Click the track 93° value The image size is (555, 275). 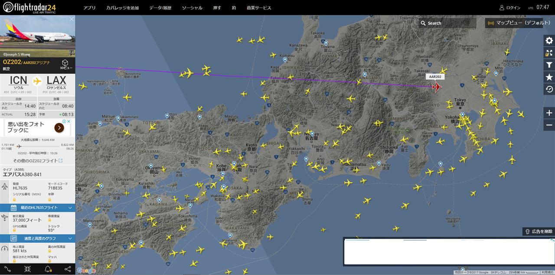click(x=51, y=231)
